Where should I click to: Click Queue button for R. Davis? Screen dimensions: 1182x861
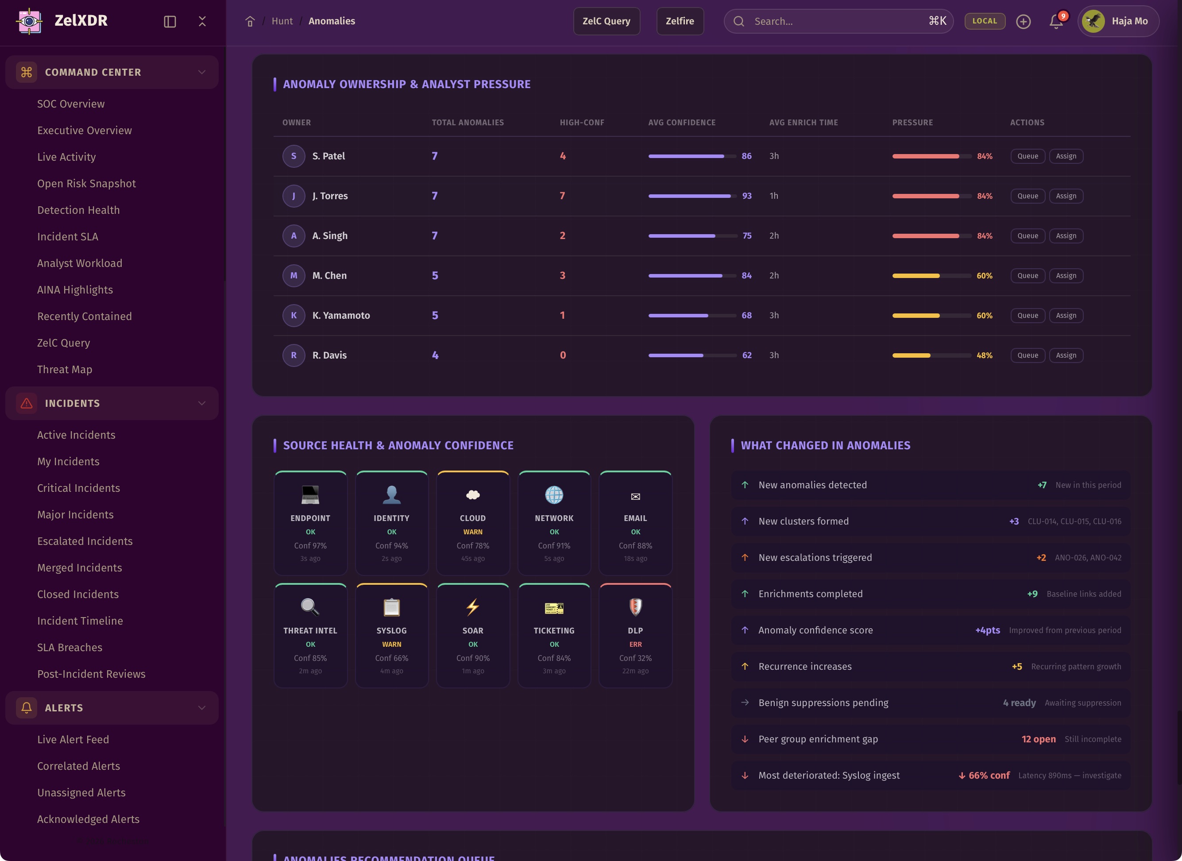[1027, 355]
